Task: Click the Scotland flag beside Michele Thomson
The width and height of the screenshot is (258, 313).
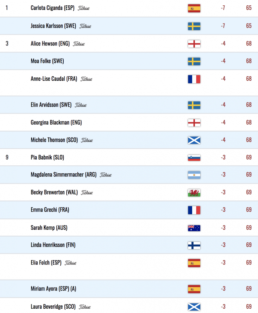Action: click(194, 140)
